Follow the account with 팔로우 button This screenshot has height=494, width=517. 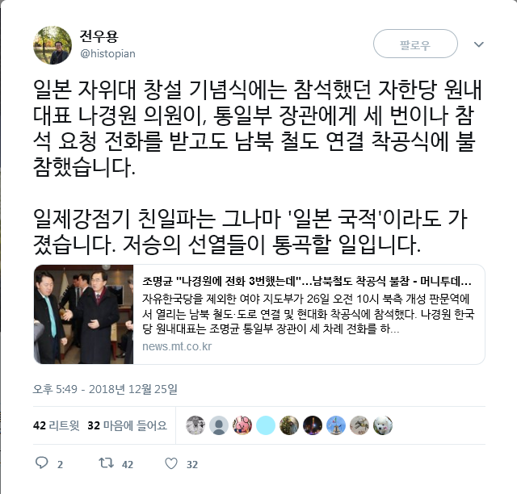coord(415,44)
